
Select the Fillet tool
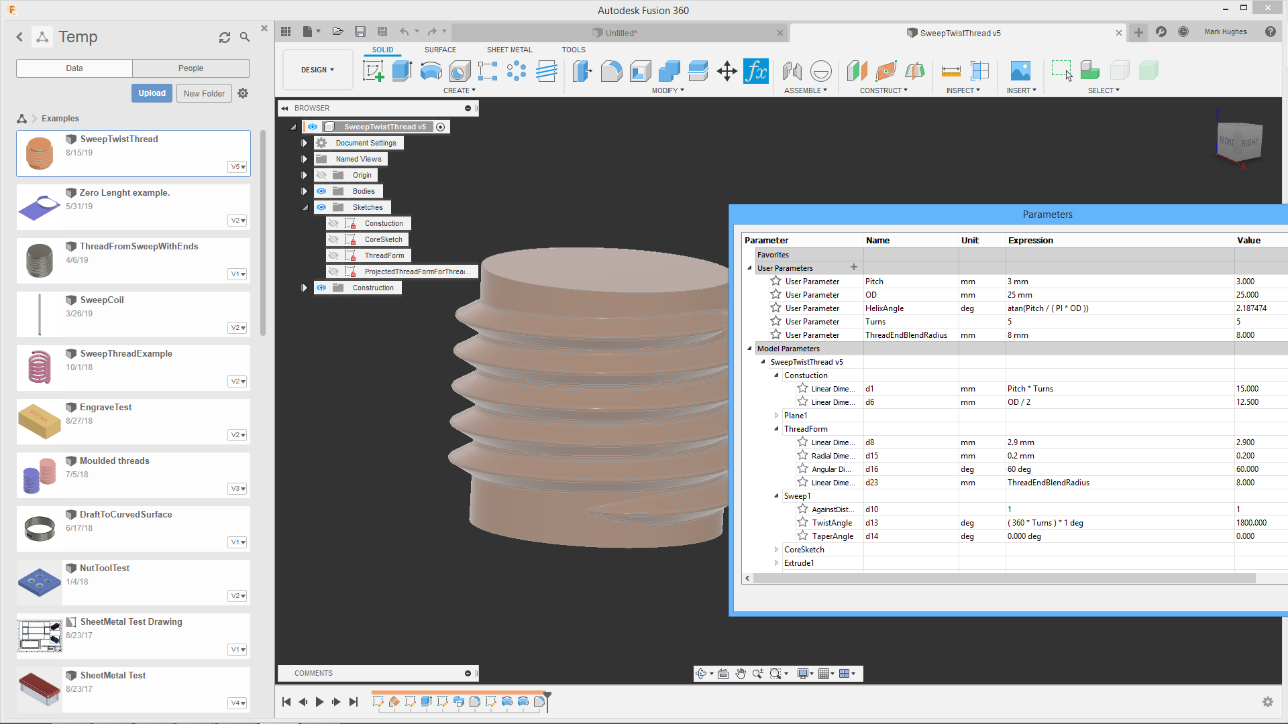click(x=611, y=70)
